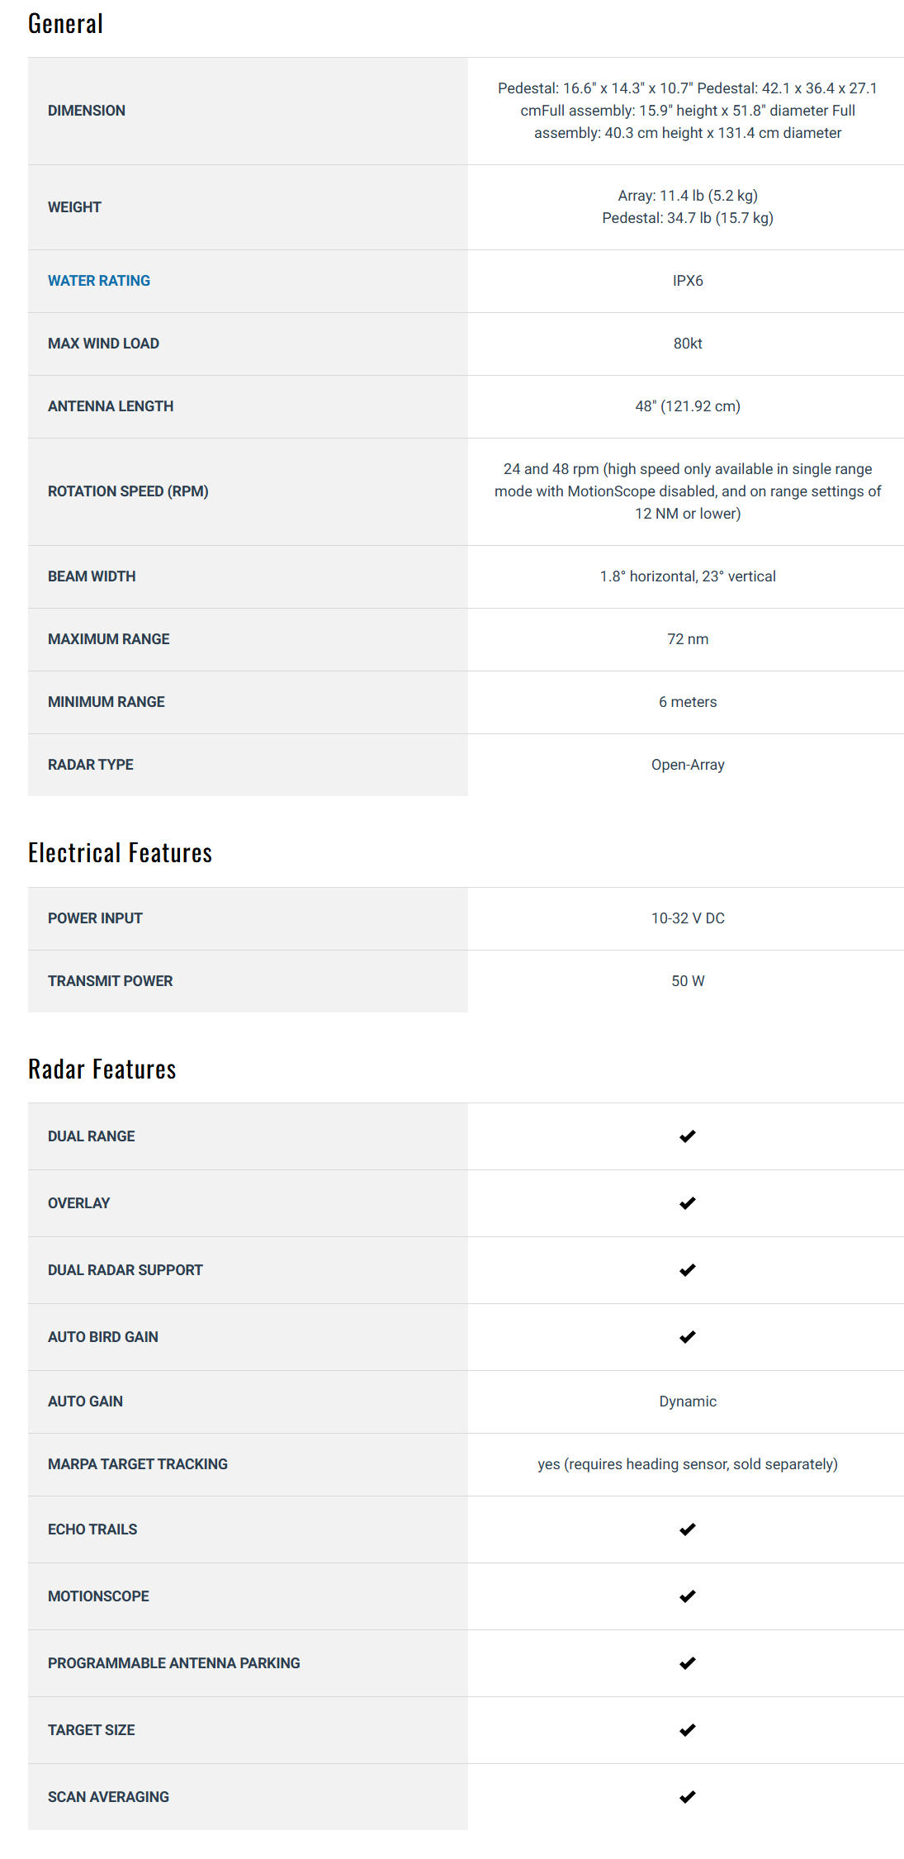The width and height of the screenshot is (904, 1859).
Task: Select the Maximum Range row label
Action: pos(108,639)
